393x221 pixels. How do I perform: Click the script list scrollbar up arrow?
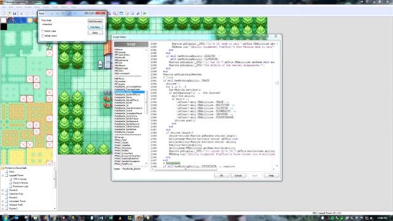(x=146, y=50)
